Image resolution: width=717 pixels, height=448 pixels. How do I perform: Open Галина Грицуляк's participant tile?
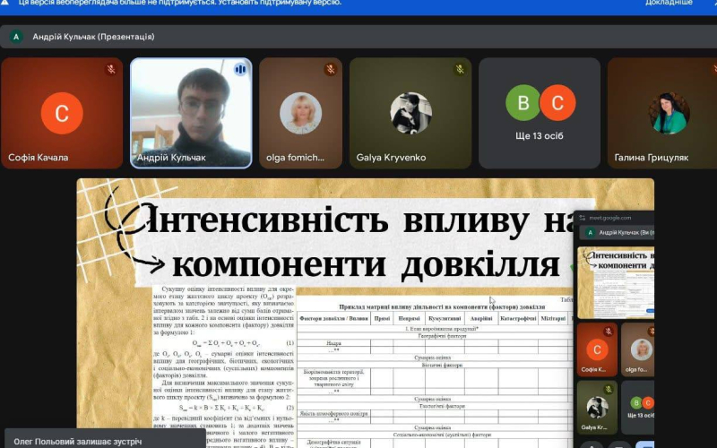[x=662, y=113]
